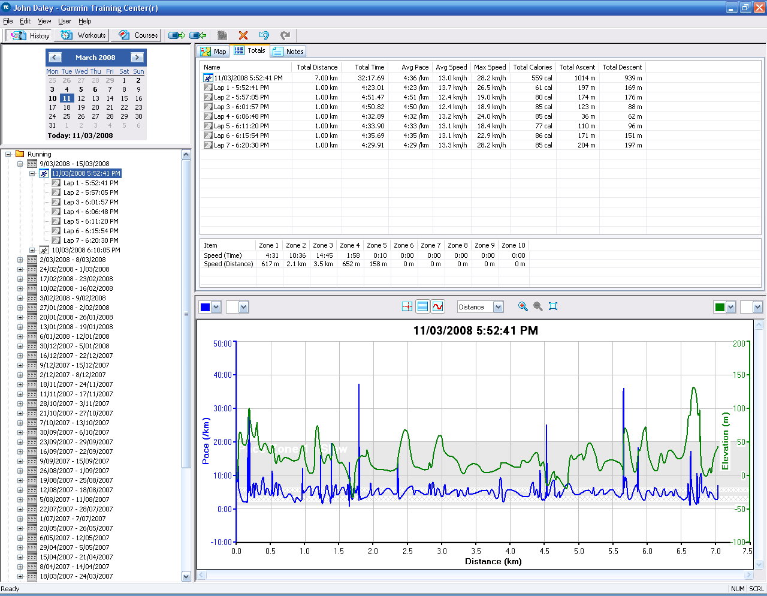Click the blue undo arrow icon
Screen dimensions: 767x596
tap(264, 35)
